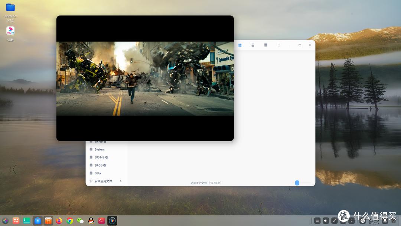Open the keyboard layout tray icon
Viewport: 401px width, 226px height.
pyautogui.click(x=317, y=220)
